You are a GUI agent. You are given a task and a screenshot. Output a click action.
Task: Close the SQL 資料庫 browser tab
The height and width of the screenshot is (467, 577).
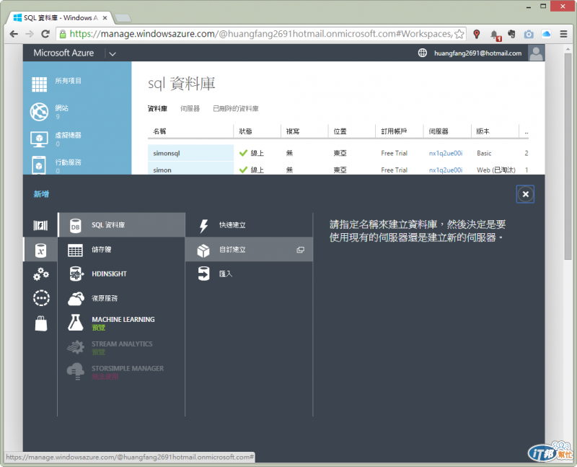(105, 17)
